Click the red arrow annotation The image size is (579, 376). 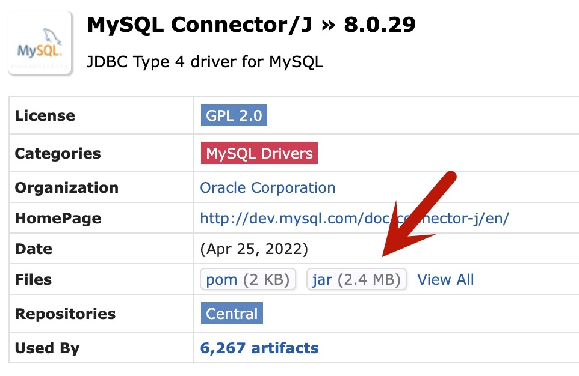point(421,213)
